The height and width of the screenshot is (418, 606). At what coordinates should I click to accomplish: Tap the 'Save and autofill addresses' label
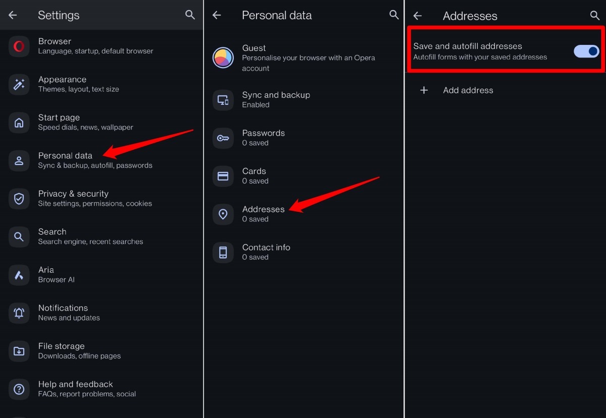pos(468,46)
